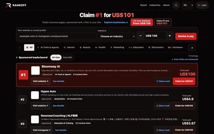Click Education & Training tag on ResoneerCoaching

click(x=64, y=123)
